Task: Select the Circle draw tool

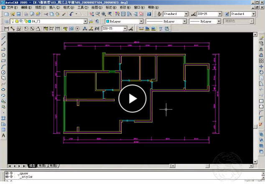Action: coord(3,72)
